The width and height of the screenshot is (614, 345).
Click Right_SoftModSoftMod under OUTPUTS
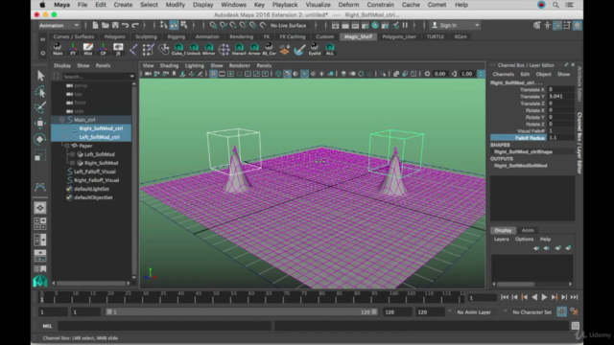(520, 166)
